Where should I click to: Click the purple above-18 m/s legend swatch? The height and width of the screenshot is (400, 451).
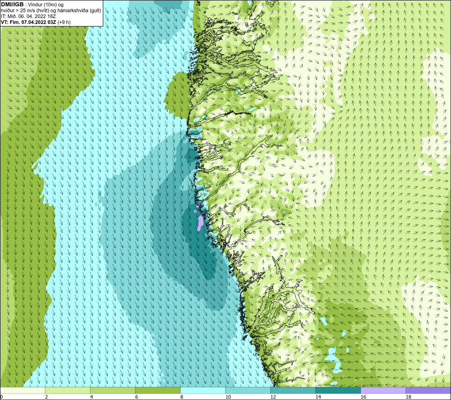(x=428, y=390)
